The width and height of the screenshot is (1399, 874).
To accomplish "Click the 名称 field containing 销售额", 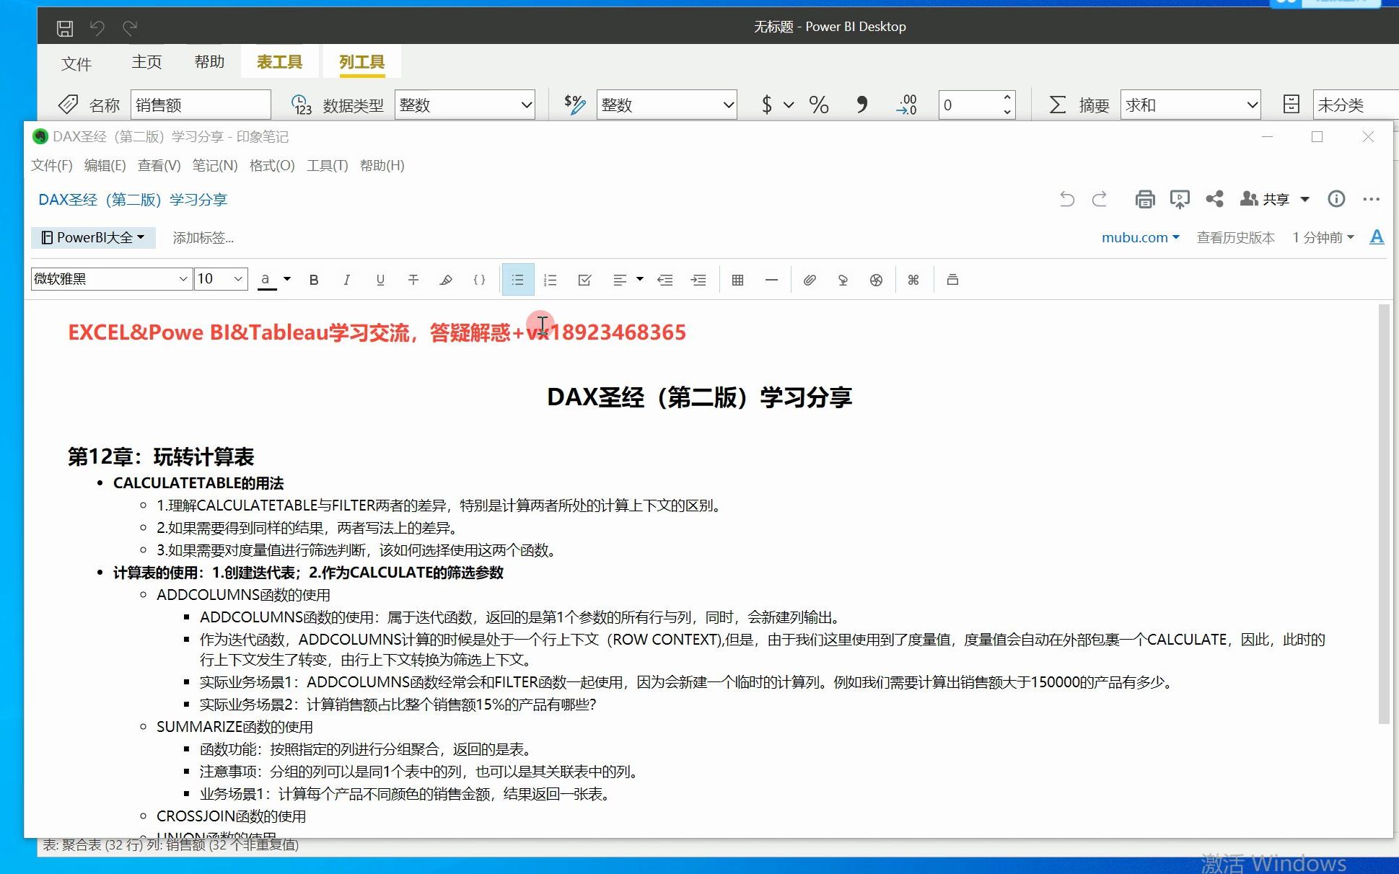I will (201, 105).
